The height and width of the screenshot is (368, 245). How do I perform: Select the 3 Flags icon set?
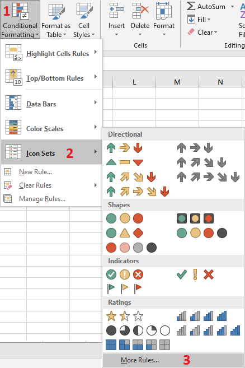pos(125,288)
